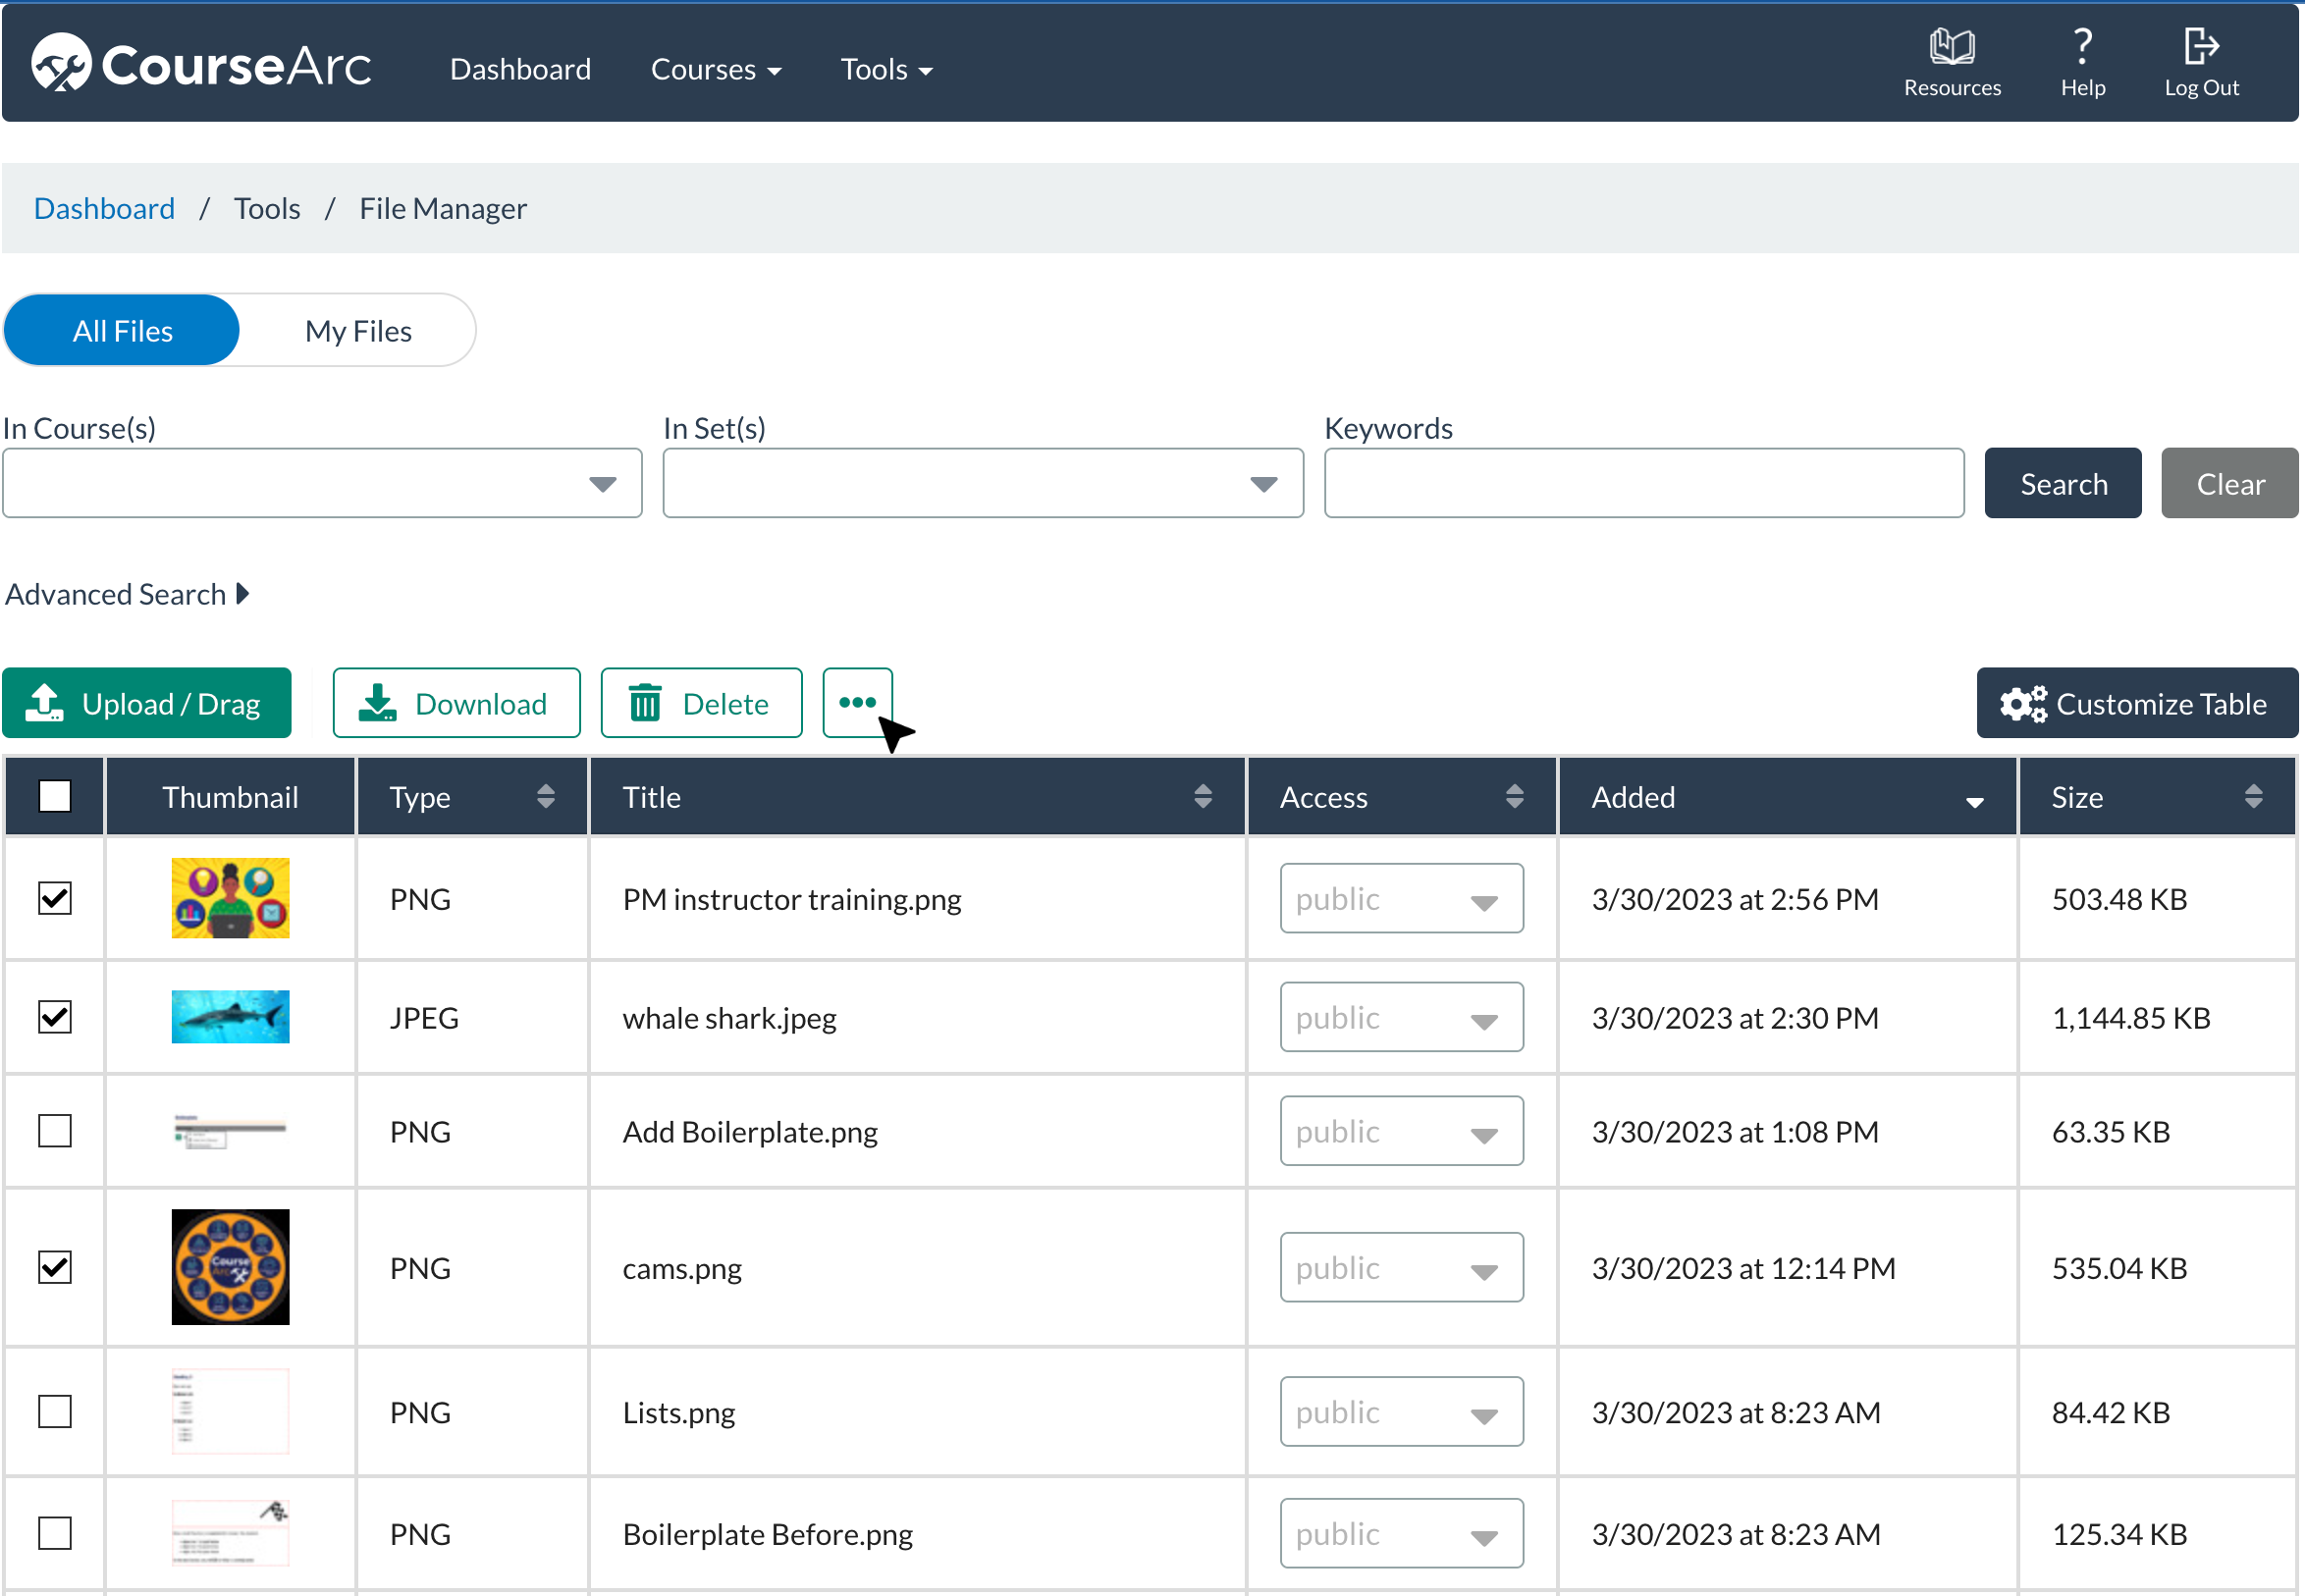Expand the Advanced Search section

127,595
